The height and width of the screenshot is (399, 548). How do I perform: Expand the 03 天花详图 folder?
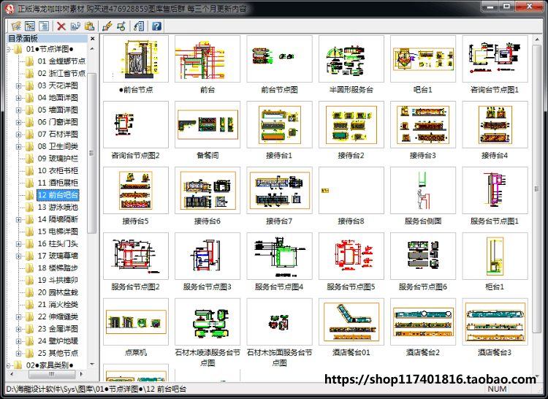point(18,86)
